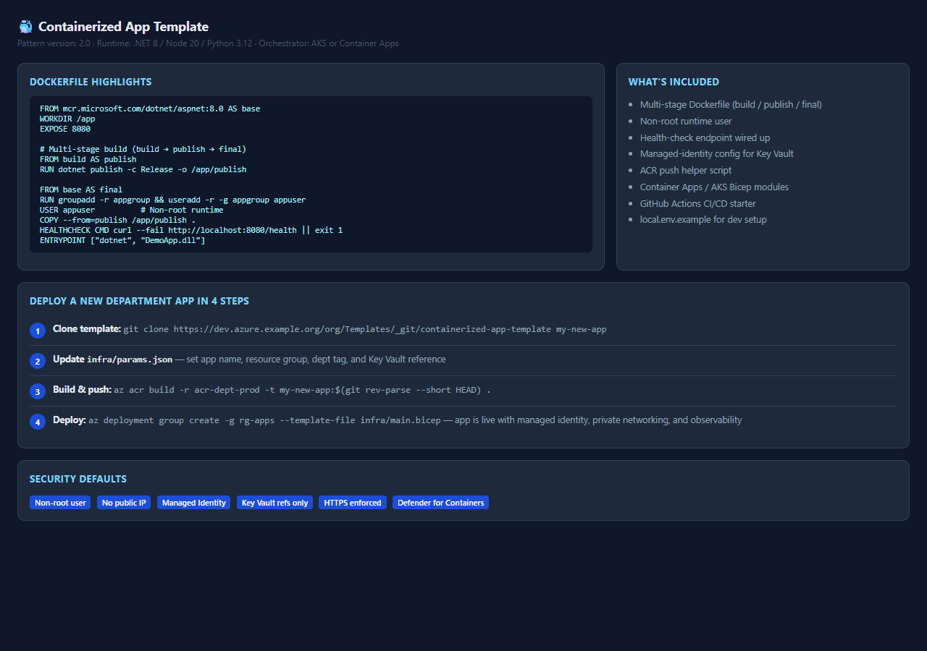Click the FROM base AS final line

[81, 190]
